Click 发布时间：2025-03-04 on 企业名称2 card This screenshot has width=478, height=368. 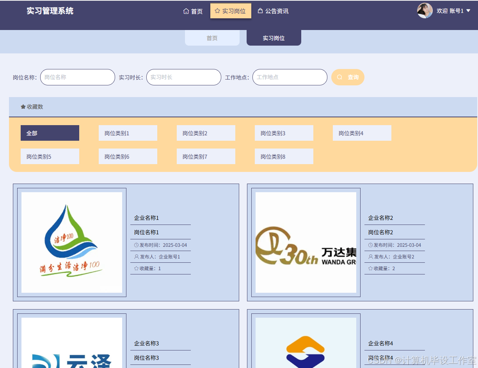pos(397,245)
